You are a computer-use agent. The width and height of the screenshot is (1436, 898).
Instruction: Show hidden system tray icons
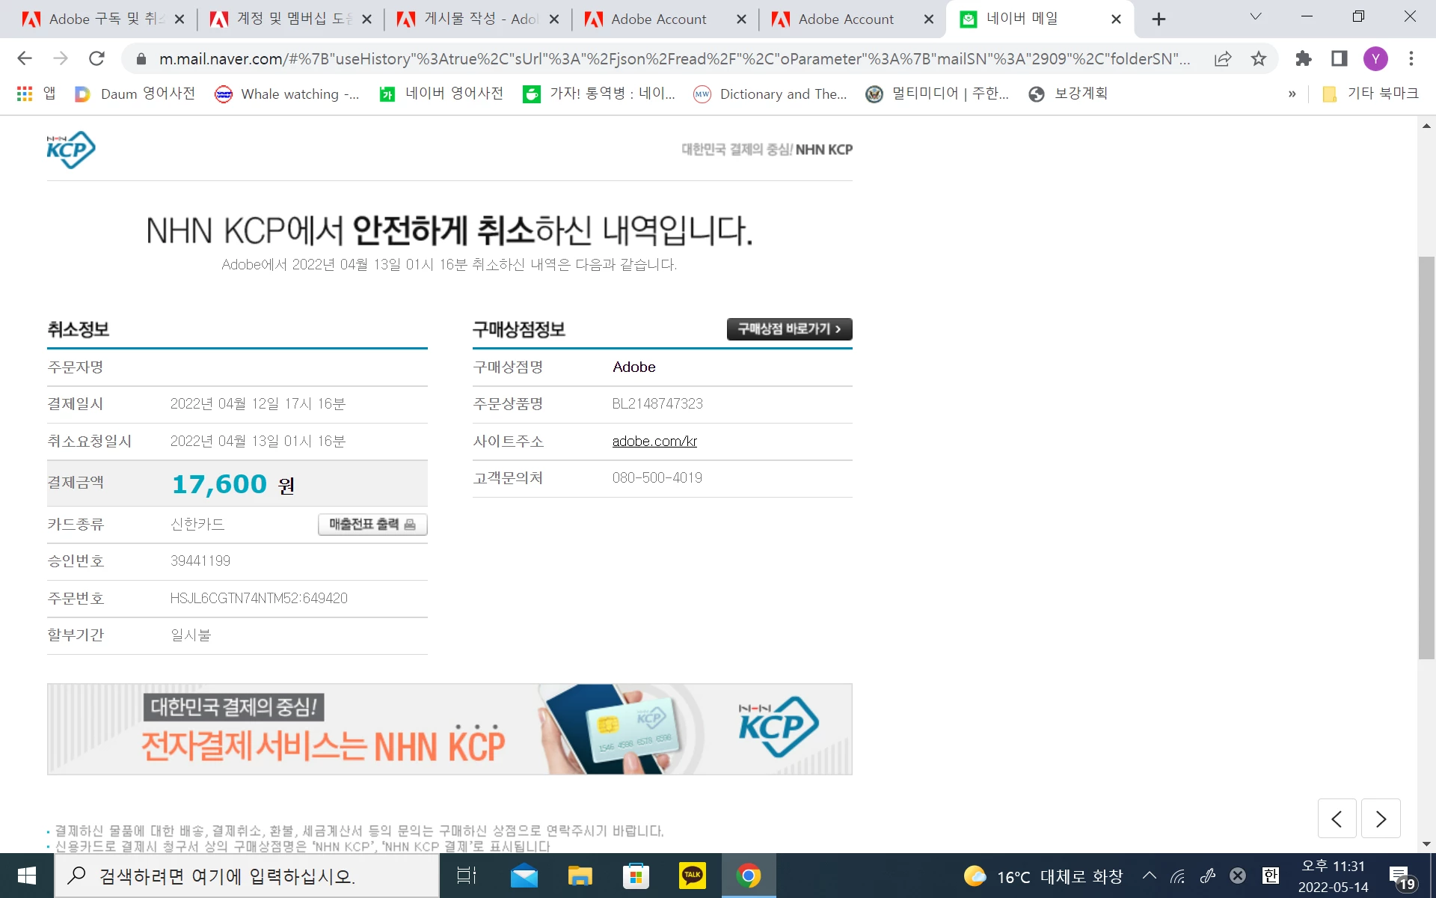(1150, 876)
